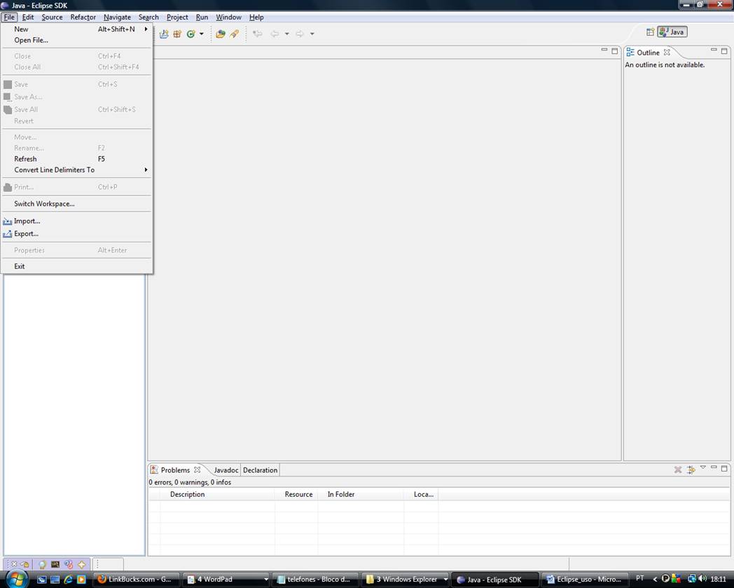Click the New Java Package toolbar icon
This screenshot has width=734, height=588.
tap(177, 34)
